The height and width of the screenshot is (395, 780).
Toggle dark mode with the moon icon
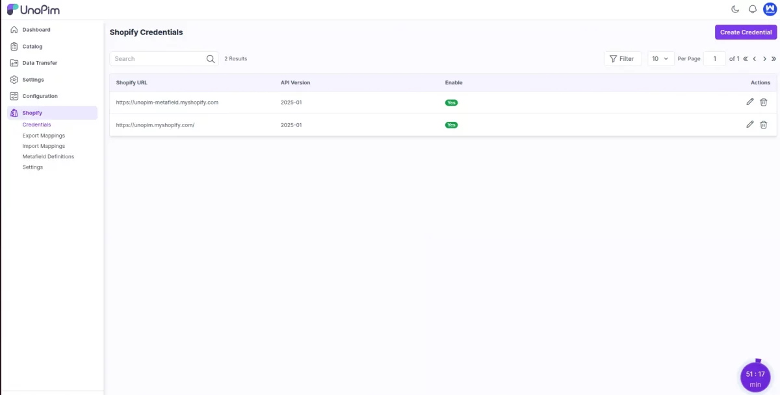(735, 9)
